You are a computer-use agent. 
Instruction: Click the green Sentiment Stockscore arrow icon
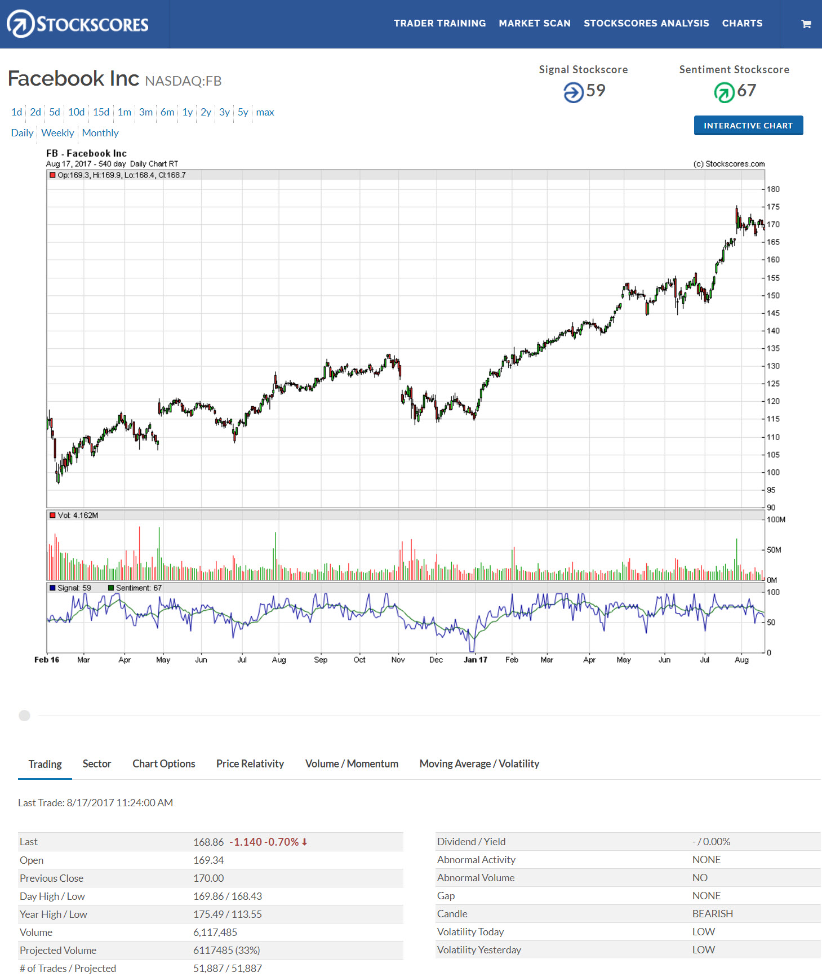pos(725,92)
